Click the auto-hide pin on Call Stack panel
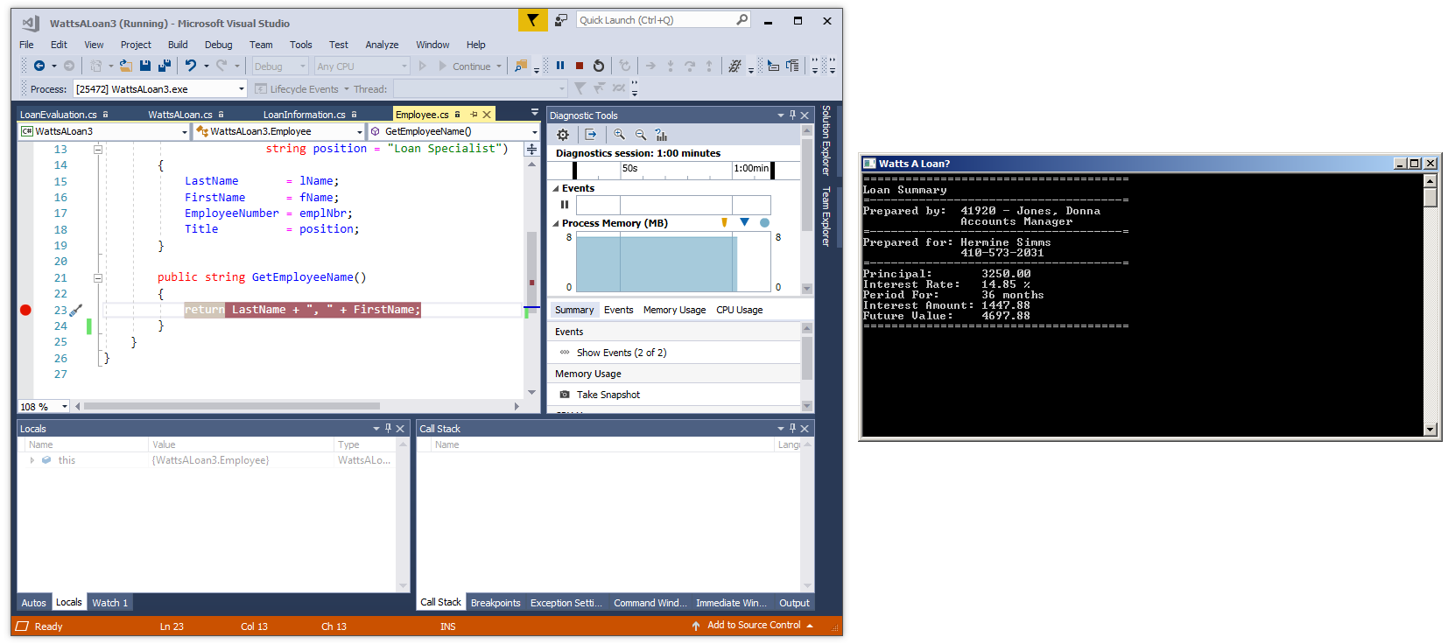 (792, 429)
